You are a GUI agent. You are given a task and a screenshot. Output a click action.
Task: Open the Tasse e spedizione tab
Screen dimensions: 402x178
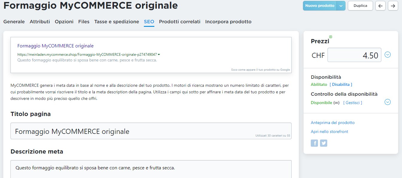pos(117,21)
